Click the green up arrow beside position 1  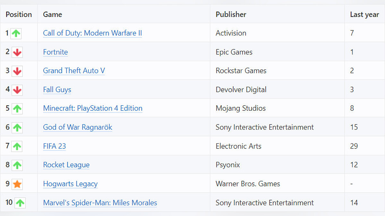[16, 33]
